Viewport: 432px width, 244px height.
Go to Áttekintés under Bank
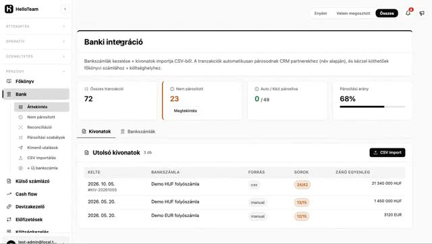tap(42, 106)
